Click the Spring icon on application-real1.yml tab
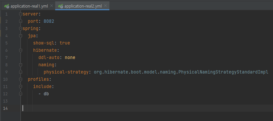 [7, 6]
